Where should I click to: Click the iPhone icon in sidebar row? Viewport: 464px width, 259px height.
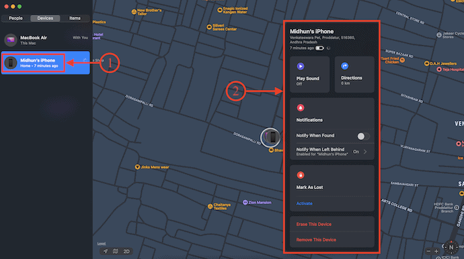pos(11,62)
